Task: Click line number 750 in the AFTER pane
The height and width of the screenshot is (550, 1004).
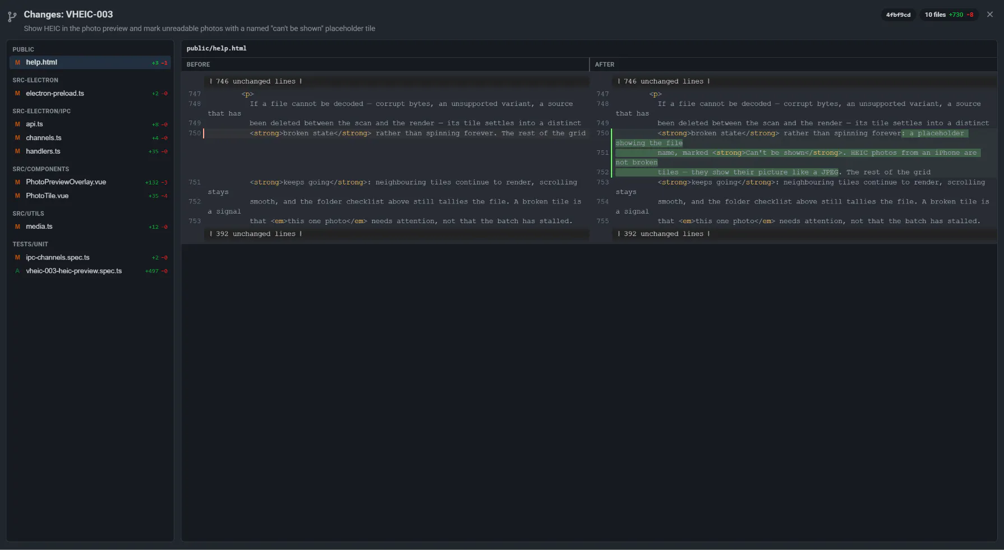Action: tap(602, 133)
